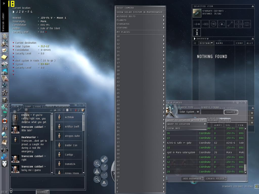
Task: Click Lock Target crosshair icon
Action: pos(238,24)
